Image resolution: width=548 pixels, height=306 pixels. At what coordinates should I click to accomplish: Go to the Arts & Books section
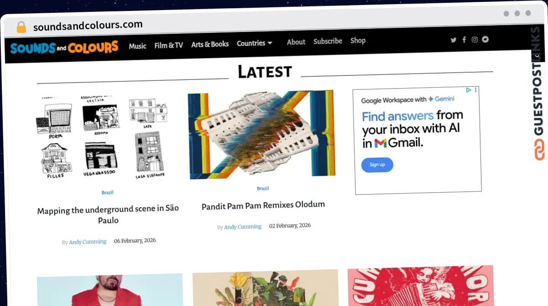(210, 44)
